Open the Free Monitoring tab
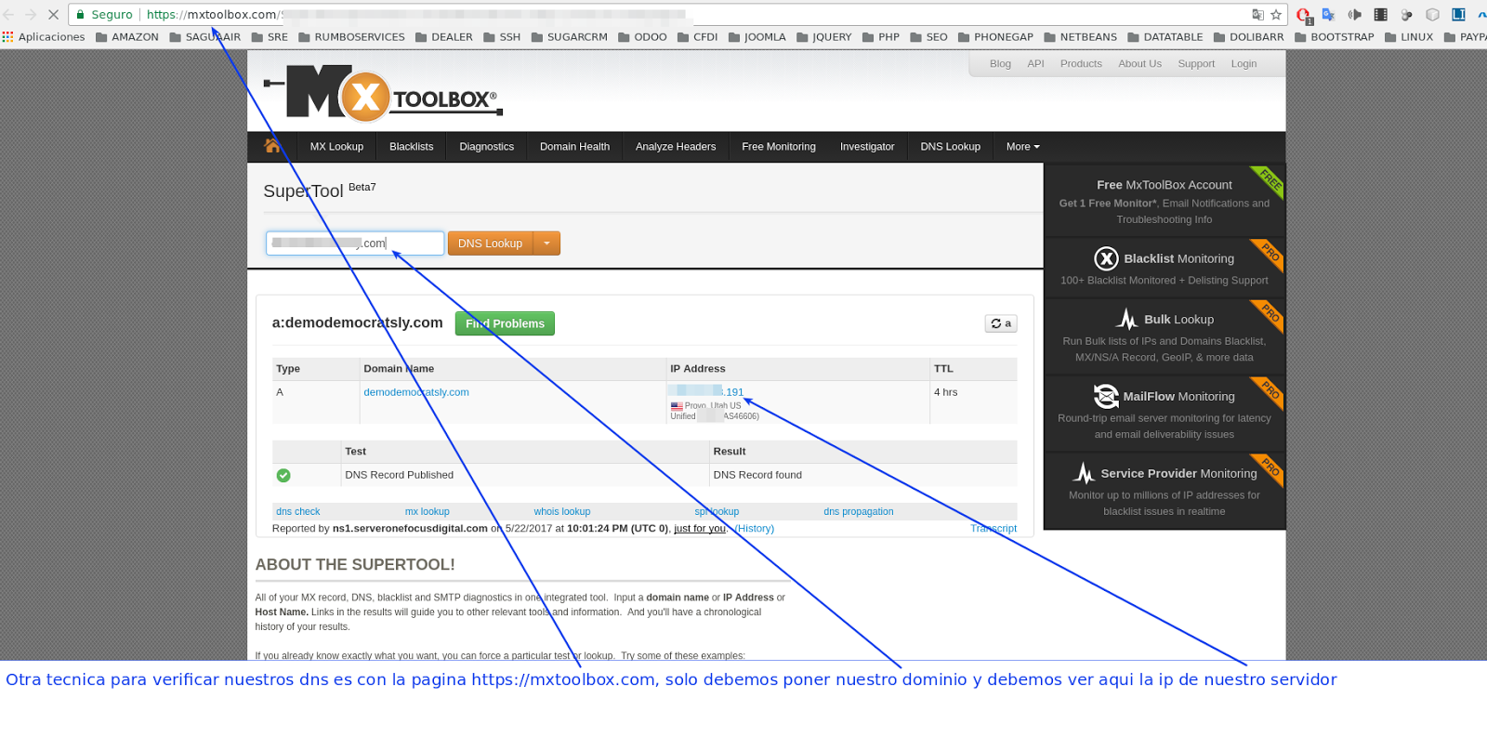Viewport: 1487px width, 750px height. click(779, 147)
